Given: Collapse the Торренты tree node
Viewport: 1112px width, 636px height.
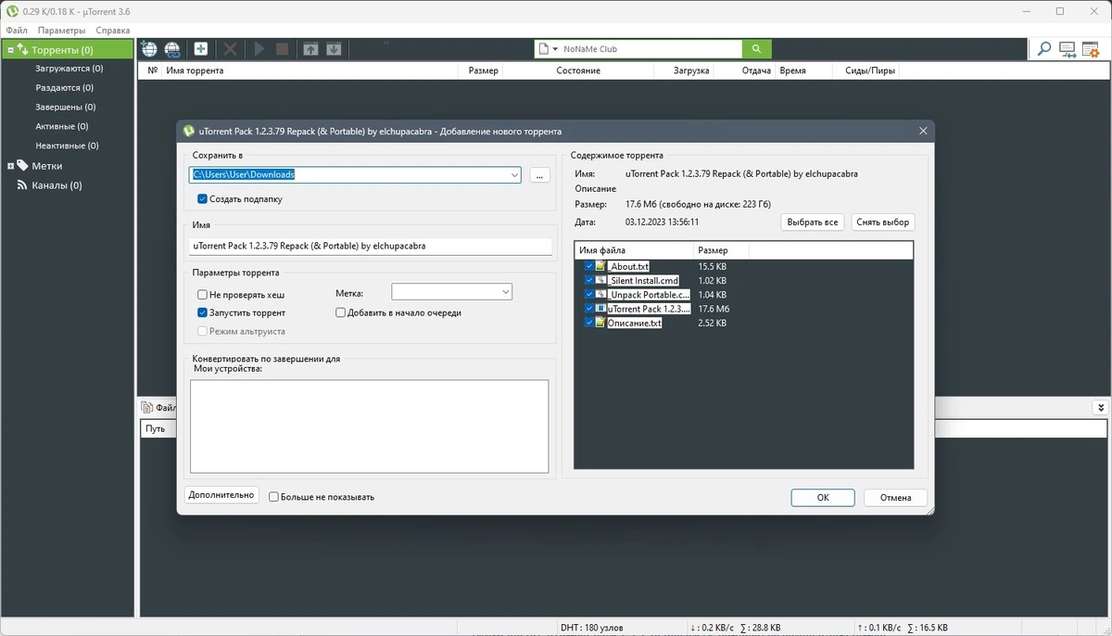Looking at the screenshot, I should tap(10, 50).
